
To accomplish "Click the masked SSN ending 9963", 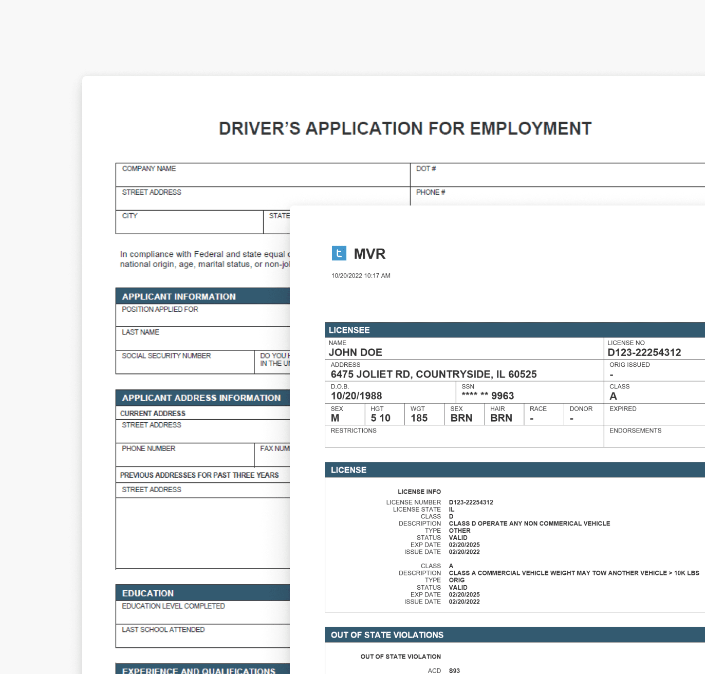I will coord(488,396).
